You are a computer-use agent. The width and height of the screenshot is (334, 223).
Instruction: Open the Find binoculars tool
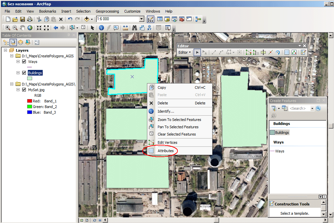(x=134, y=28)
